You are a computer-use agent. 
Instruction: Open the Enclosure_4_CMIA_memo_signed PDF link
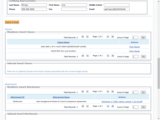click(x=122, y=101)
